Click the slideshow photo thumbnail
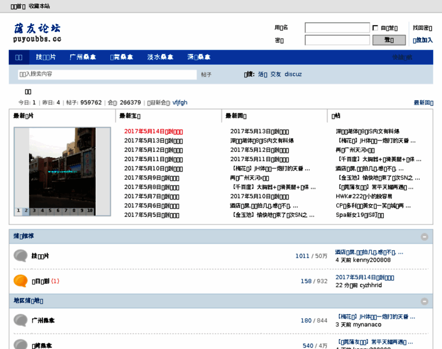Image resolution: width=442 pixels, height=349 pixels. (x=62, y=167)
